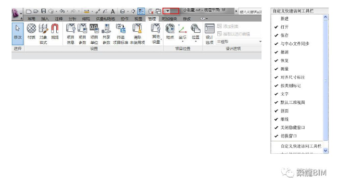Open the 对象样式 (Object Styles) tool

pos(43,34)
